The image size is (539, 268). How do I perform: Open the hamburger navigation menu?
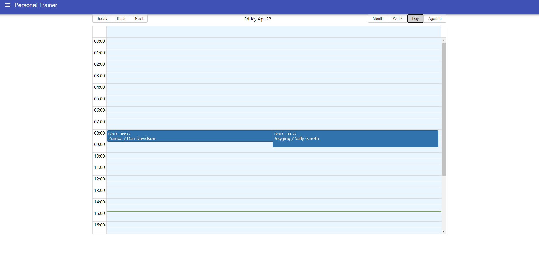click(7, 5)
